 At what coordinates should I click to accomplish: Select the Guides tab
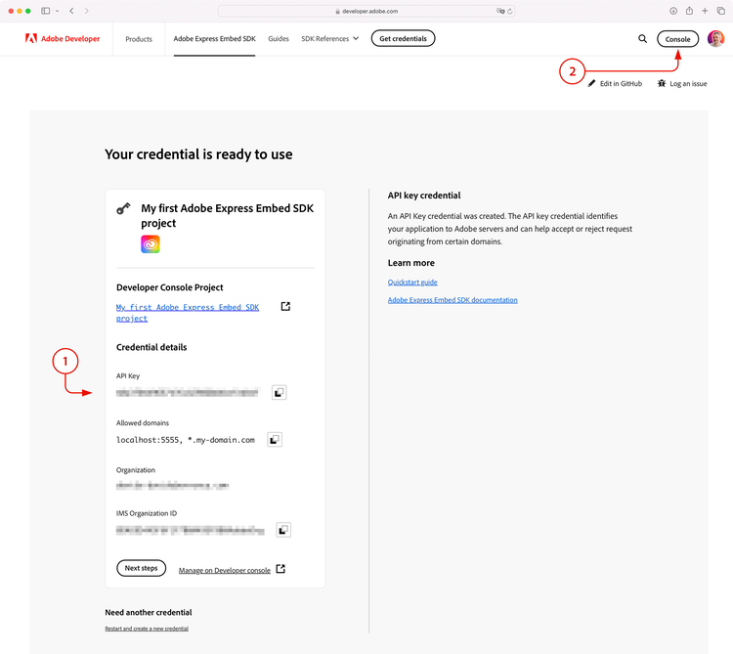tap(279, 39)
